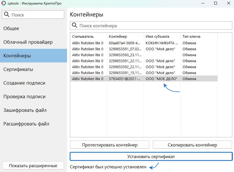Maximize the cptools window

216,3
